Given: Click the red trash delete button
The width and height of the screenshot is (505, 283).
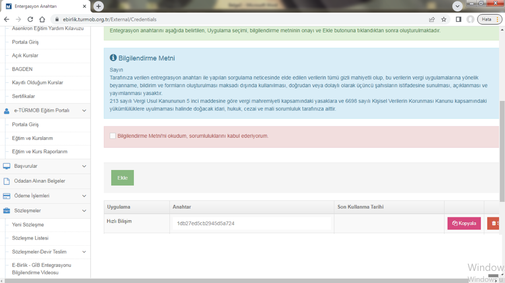Looking at the screenshot, I should pos(493,223).
